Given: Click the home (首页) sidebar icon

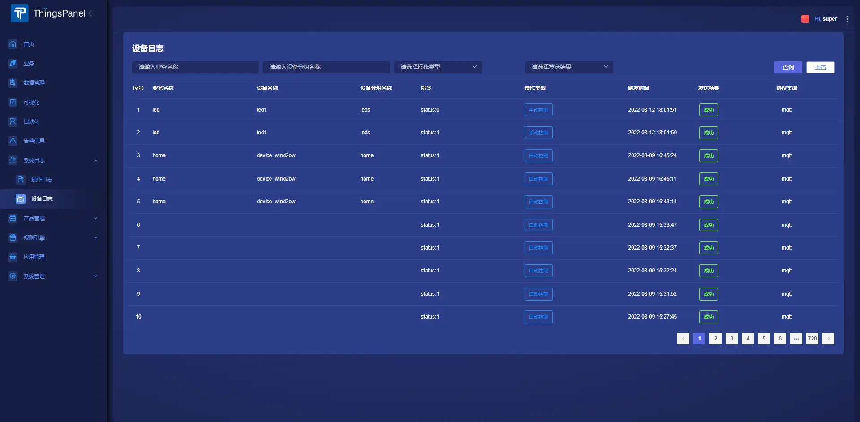Looking at the screenshot, I should point(13,44).
